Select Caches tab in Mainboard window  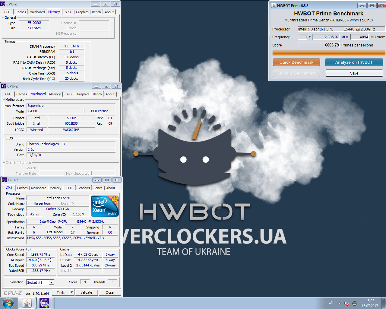pos(22,94)
